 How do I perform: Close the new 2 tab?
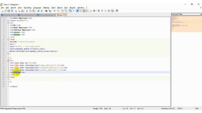click(65, 15)
